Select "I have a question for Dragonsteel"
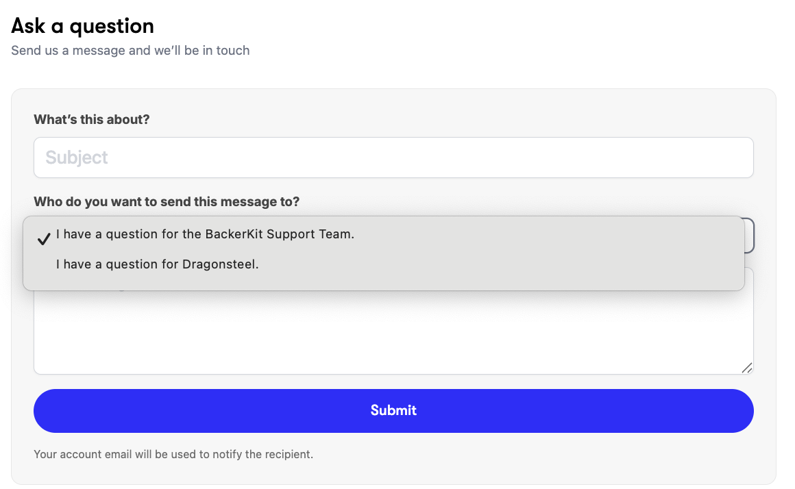Viewport: 795px width, 489px height. [x=158, y=264]
